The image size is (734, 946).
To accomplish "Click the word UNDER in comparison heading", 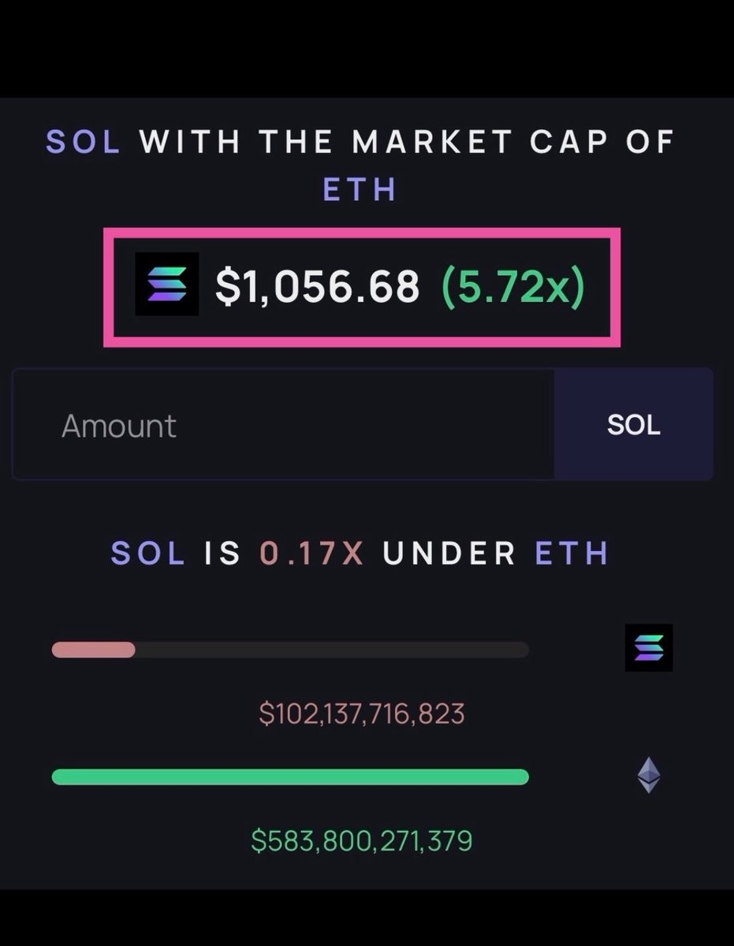I will tap(449, 553).
